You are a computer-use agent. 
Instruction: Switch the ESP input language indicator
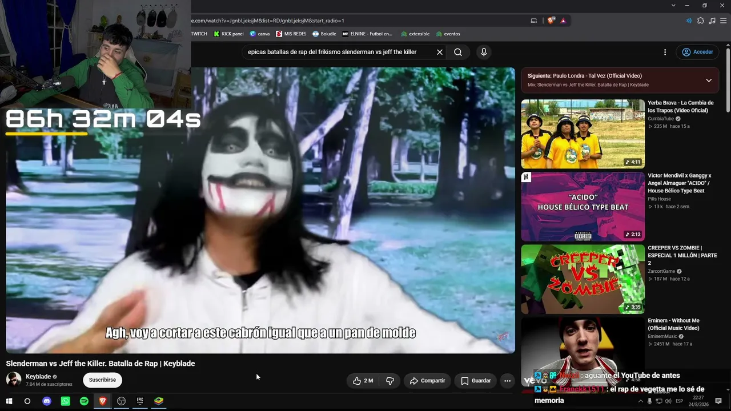coord(680,401)
